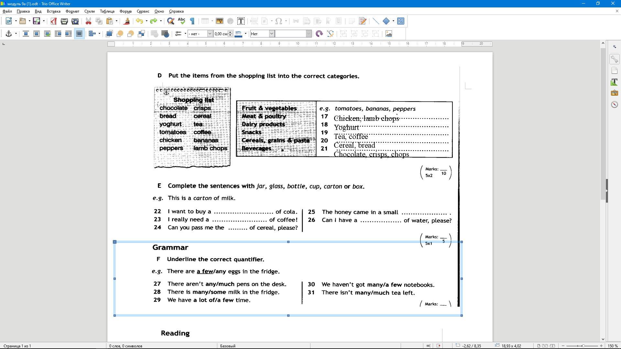Click the spelling check Abc icon
Viewport: 621px width, 349px height.
pos(181,21)
